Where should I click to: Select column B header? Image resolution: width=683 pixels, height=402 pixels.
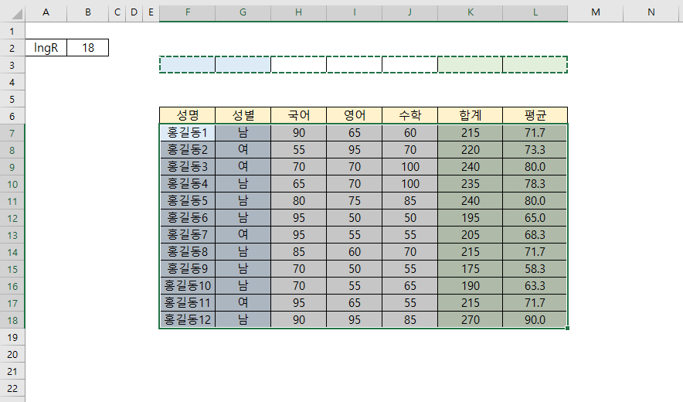click(88, 12)
